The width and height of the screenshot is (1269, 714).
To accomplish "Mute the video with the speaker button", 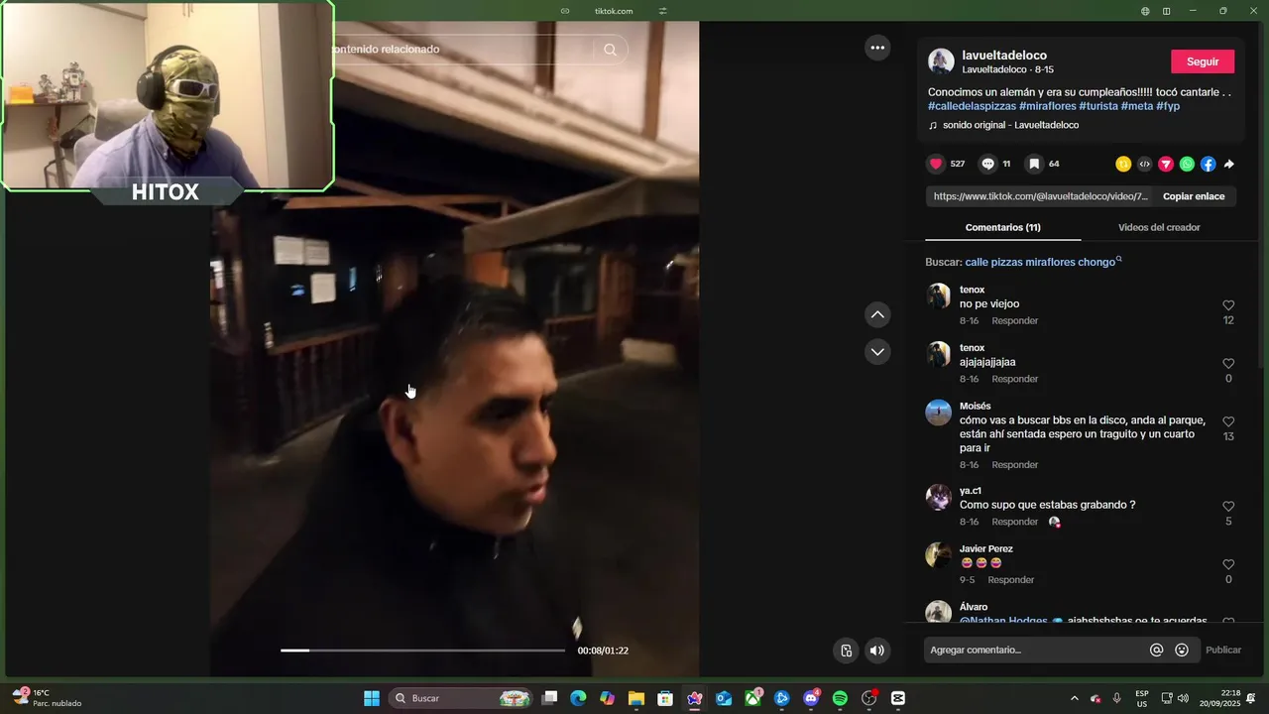I will [876, 651].
